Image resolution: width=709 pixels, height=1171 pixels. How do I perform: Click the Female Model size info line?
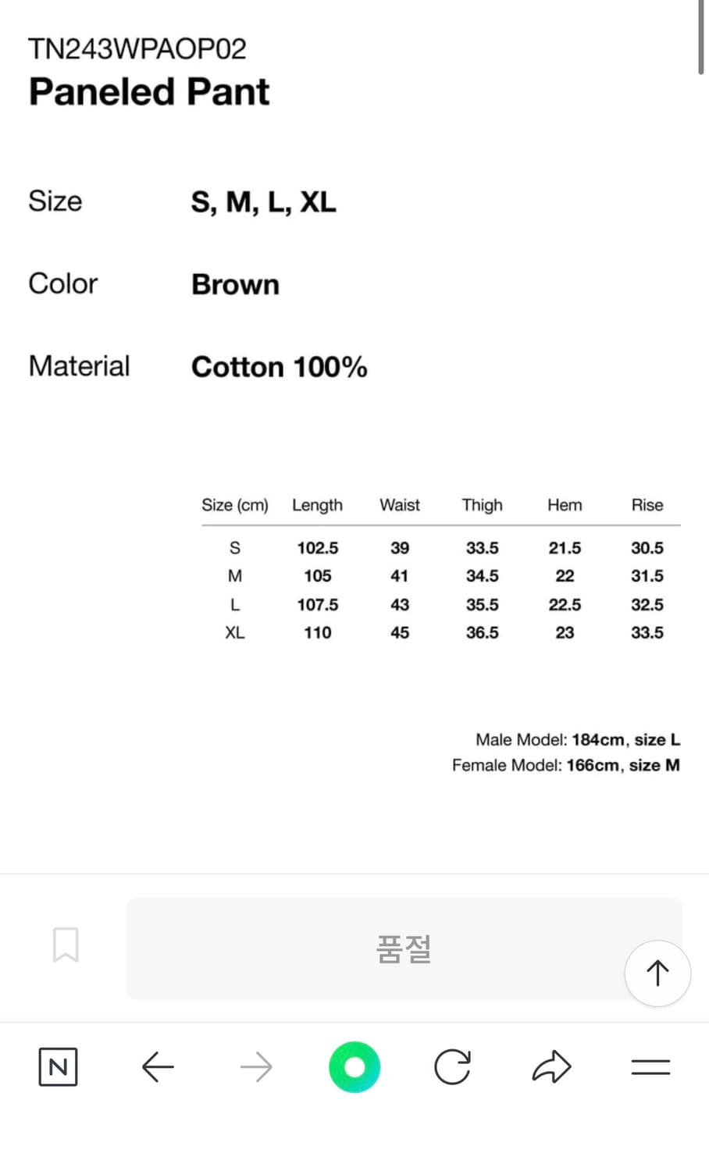[x=565, y=765]
